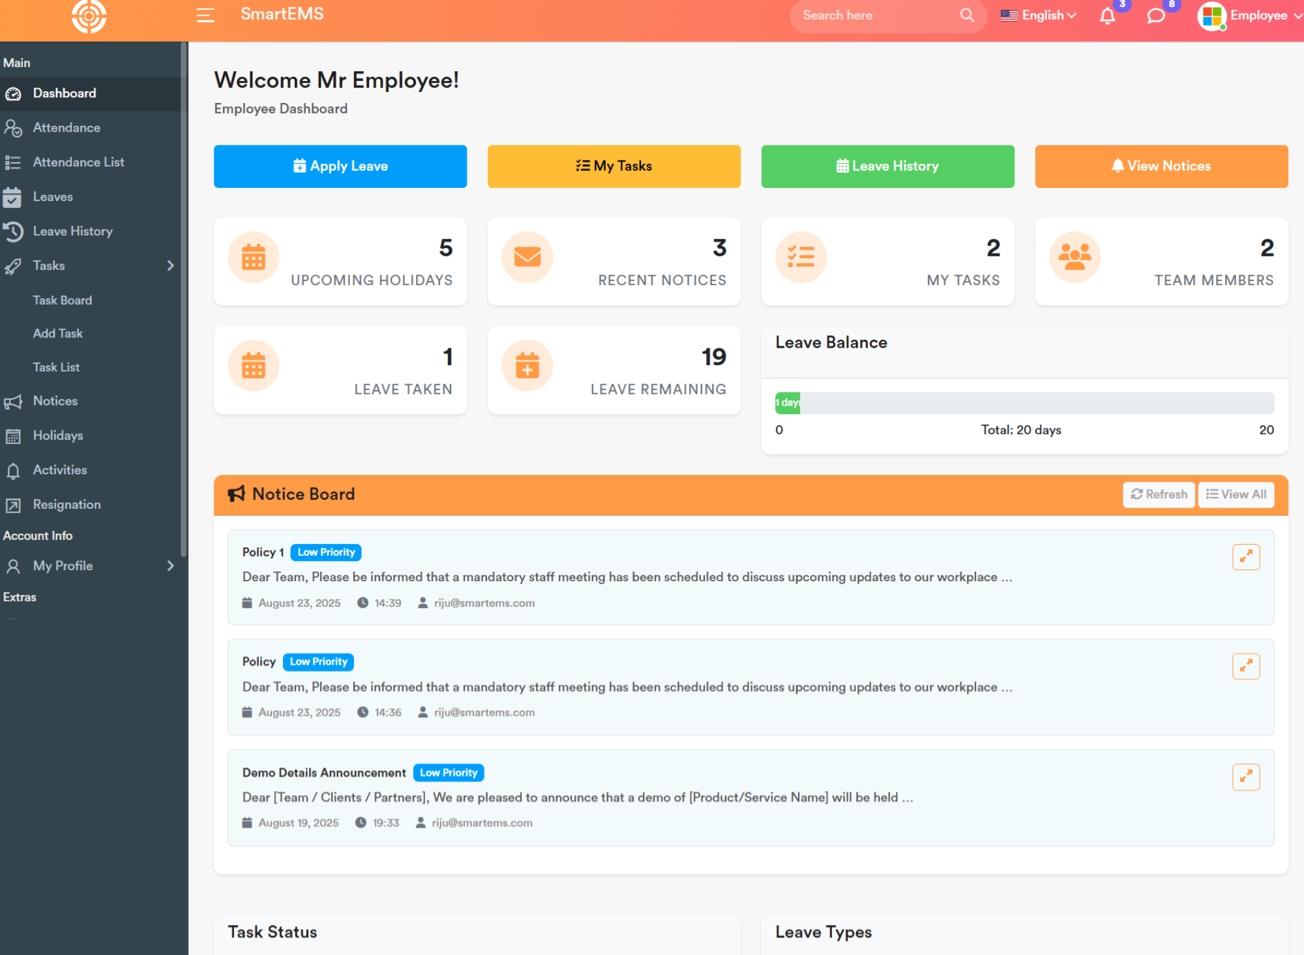
Task: Click the SmartEMS target logo
Action: click(89, 16)
